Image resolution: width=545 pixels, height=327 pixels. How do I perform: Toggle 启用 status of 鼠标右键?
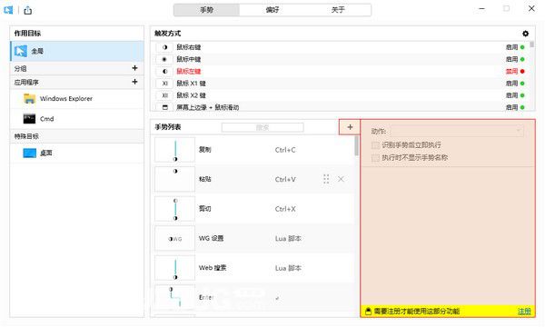tap(515, 47)
